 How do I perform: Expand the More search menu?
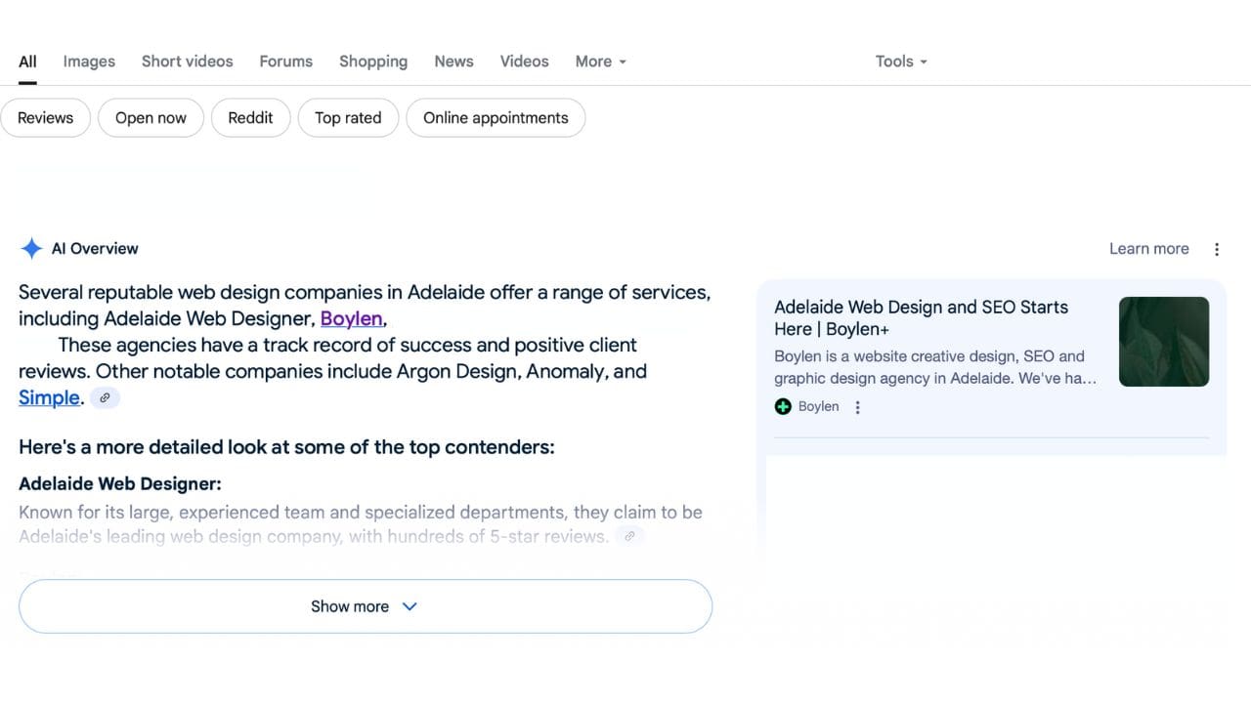point(600,62)
